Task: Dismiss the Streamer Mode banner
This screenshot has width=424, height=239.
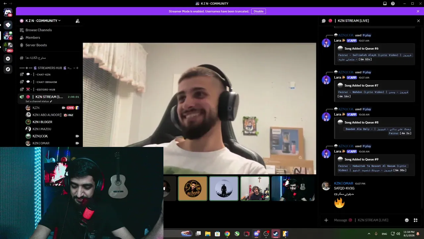Action: (x=418, y=11)
